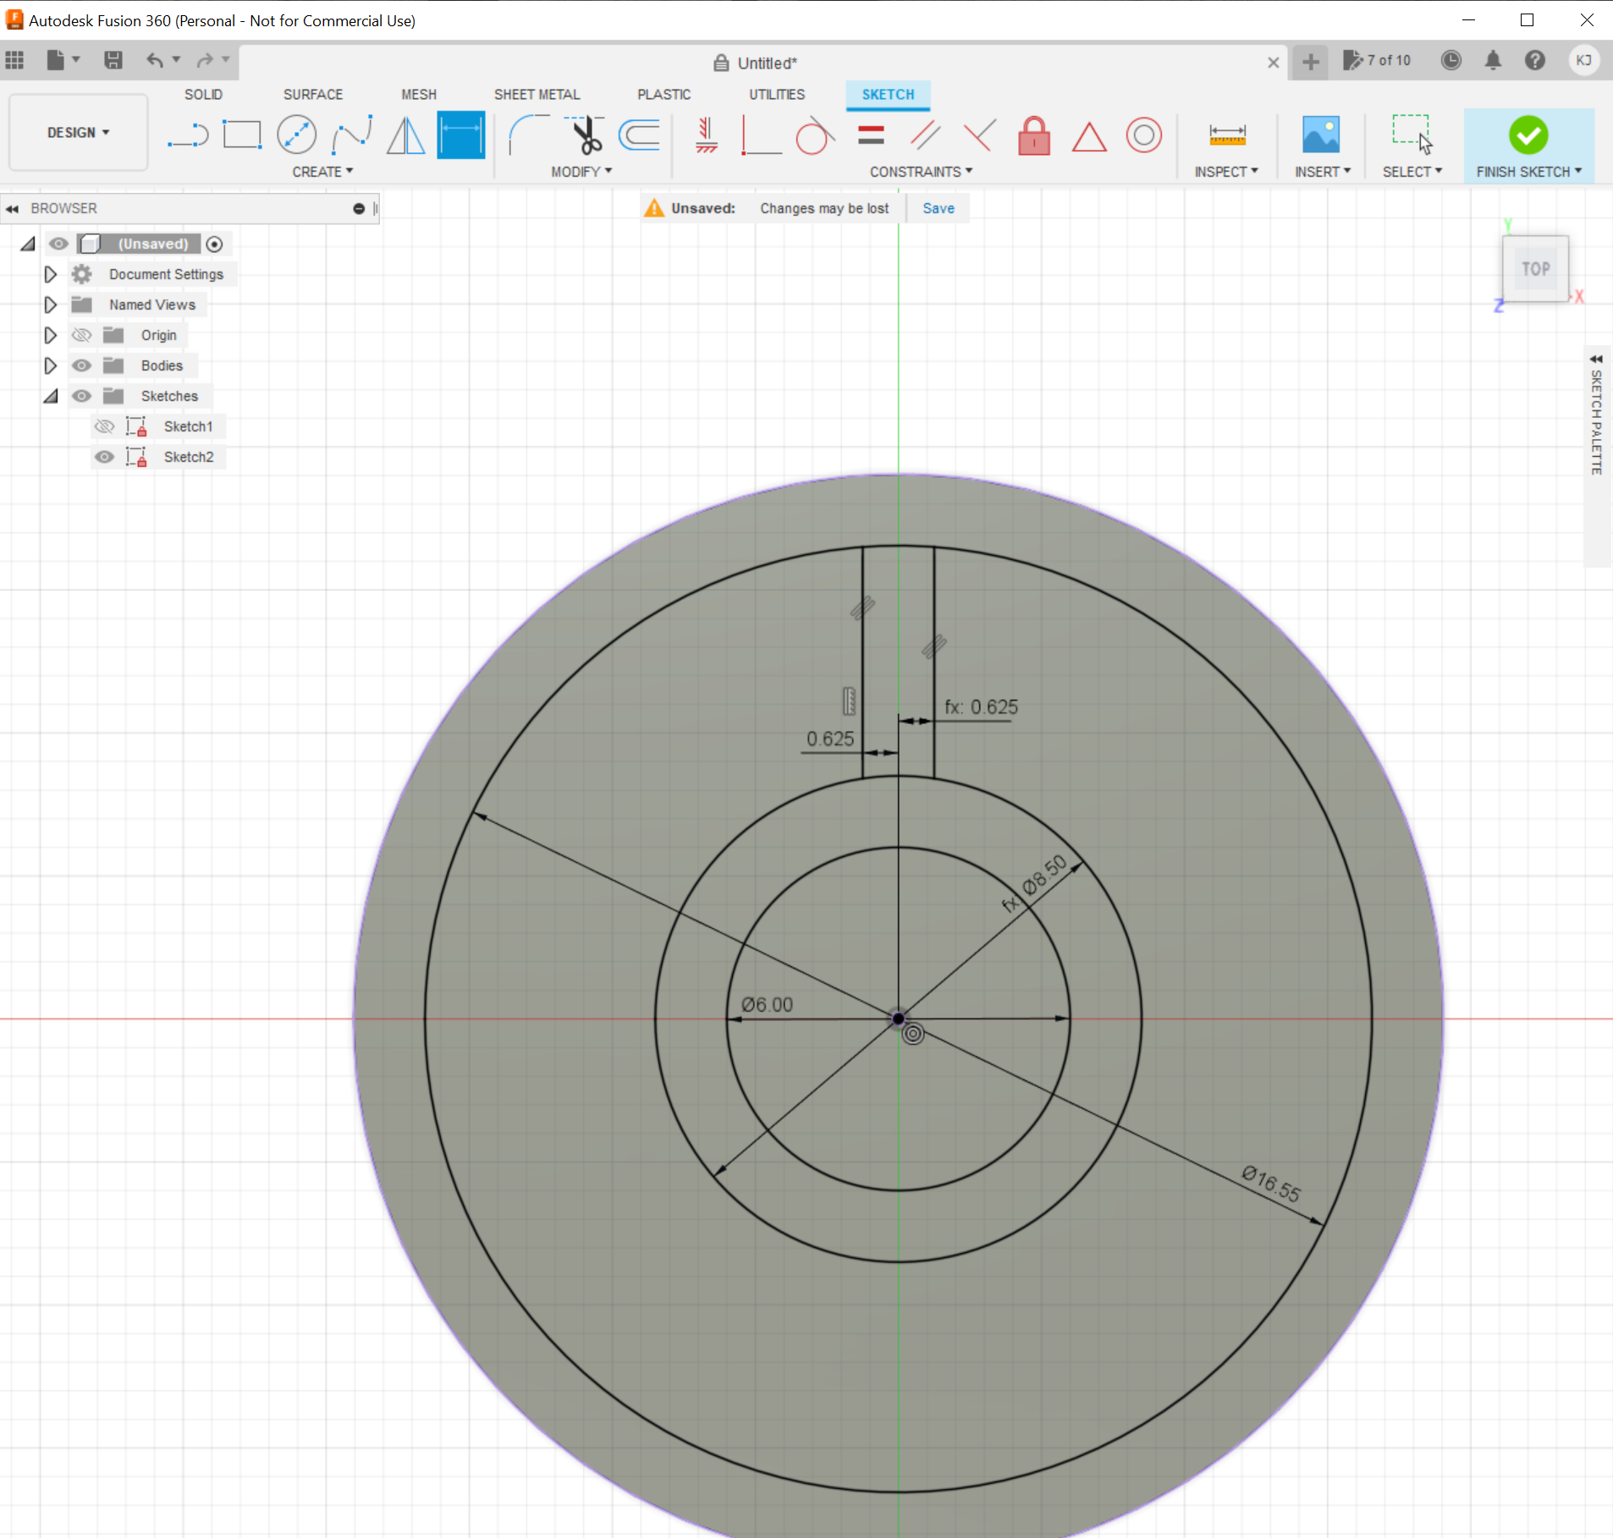
Task: Apply the Tangent constraint
Action: pyautogui.click(x=814, y=135)
